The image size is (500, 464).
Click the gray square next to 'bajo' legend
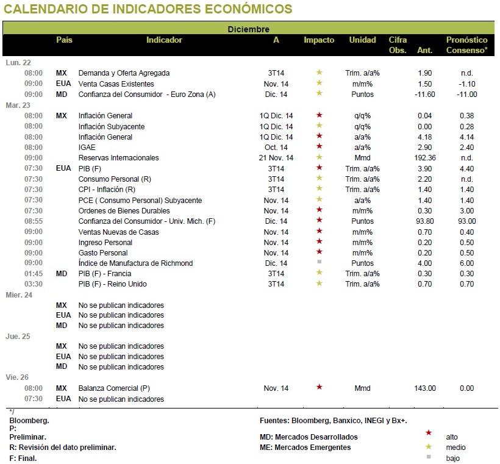click(429, 457)
